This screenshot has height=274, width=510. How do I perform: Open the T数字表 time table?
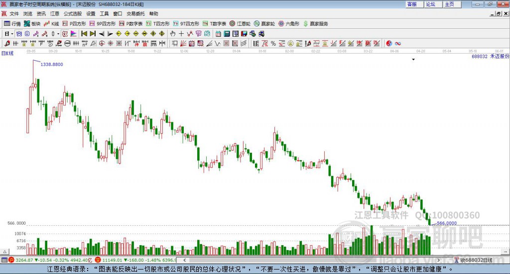214,24
